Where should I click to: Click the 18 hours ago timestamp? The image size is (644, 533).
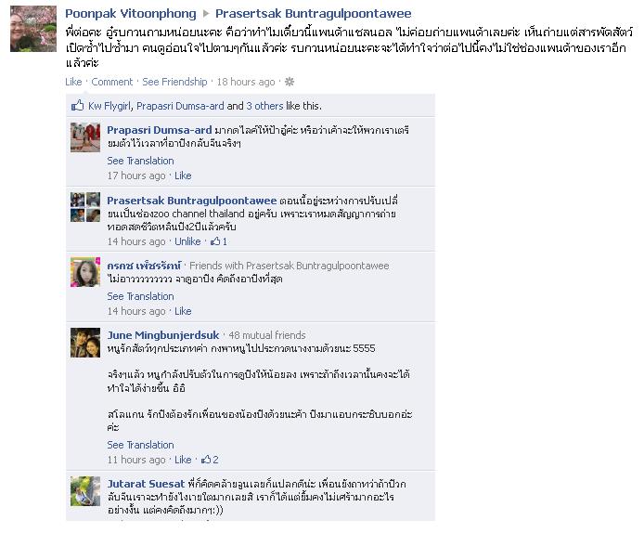pos(246,82)
